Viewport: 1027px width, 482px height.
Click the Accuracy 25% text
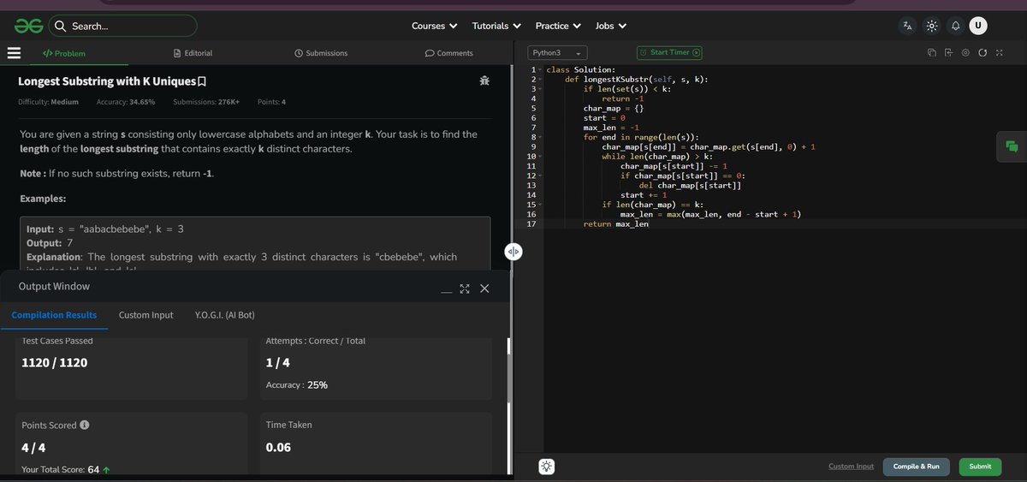(297, 385)
